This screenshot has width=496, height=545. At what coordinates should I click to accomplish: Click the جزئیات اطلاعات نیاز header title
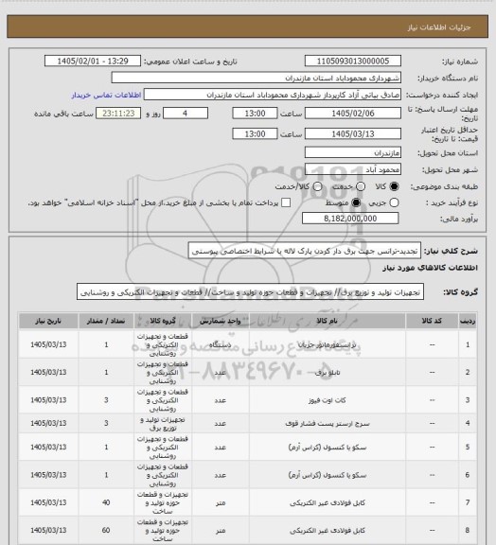[x=439, y=27]
